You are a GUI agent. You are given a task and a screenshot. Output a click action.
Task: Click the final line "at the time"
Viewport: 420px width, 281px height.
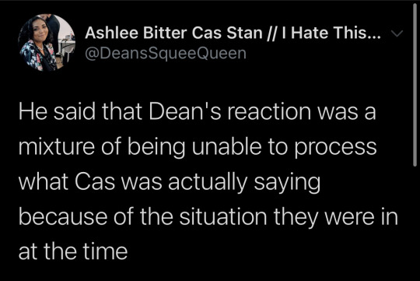73,251
